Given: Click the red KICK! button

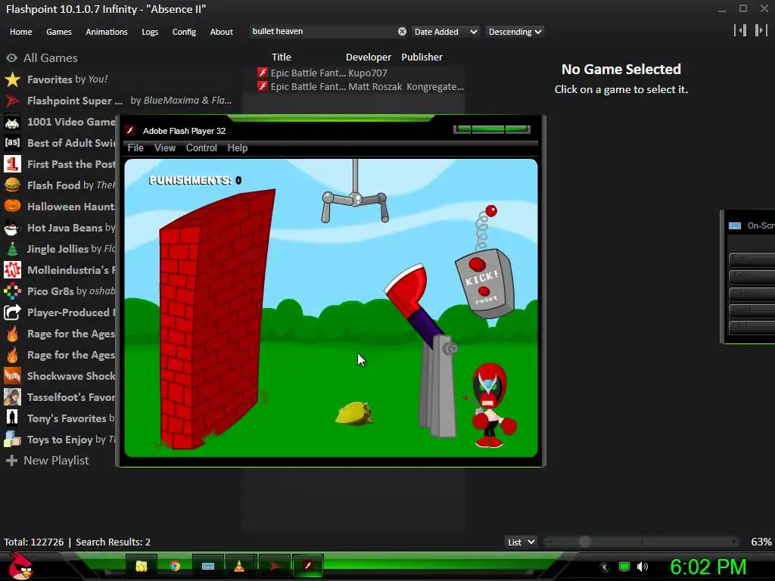Looking at the screenshot, I should coord(477,264).
